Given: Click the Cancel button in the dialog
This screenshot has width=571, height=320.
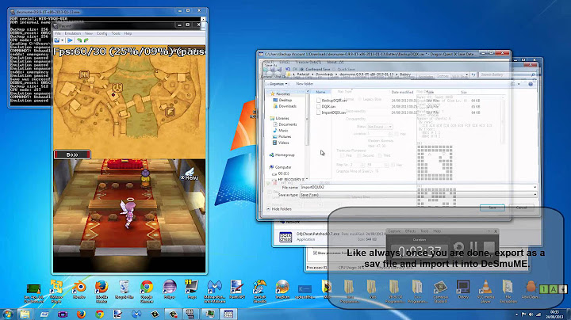Looking at the screenshot, I should click(x=522, y=208).
